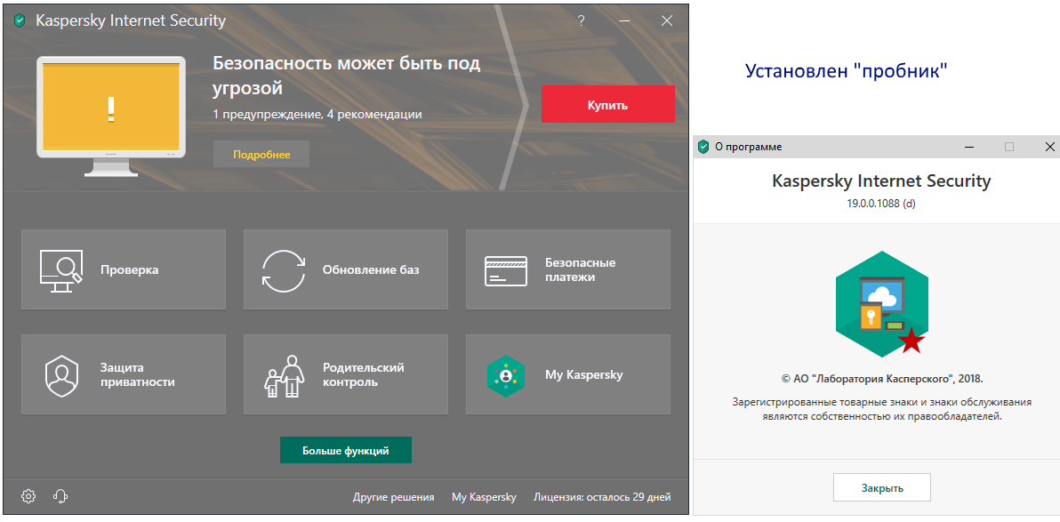
Task: Click the Родительский контроль family icon
Action: tap(284, 376)
